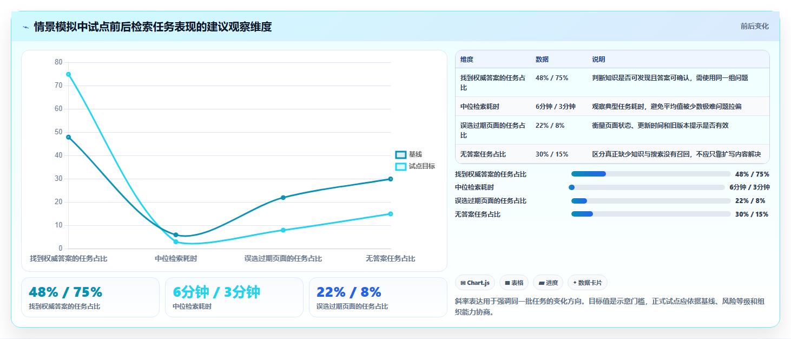This screenshot has height=339, width=791.
Task: Click the 说明 column header
Action: (x=599, y=59)
